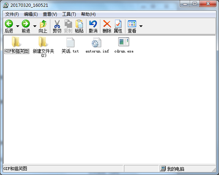Click the 我的电脑 status bar text

point(176,169)
